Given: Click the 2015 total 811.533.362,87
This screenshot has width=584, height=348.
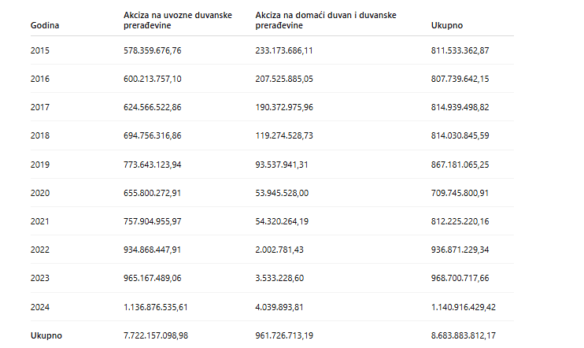Looking at the screenshot, I should (x=460, y=50).
